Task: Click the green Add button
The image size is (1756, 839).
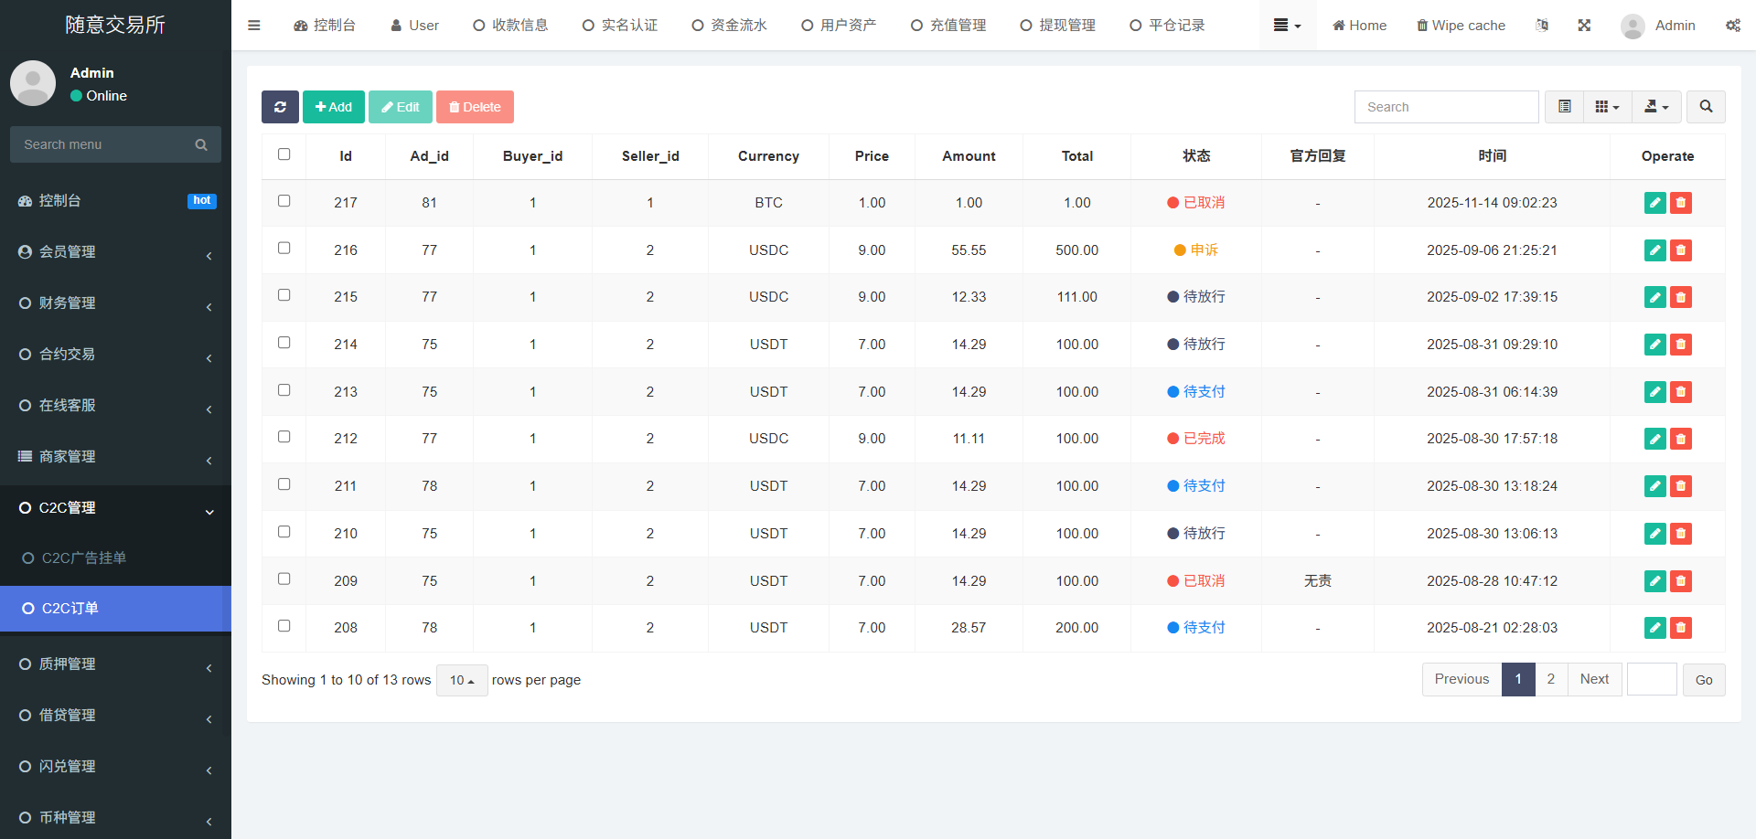Action: point(334,107)
